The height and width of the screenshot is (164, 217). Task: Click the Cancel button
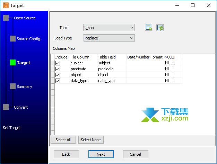coord(136,154)
